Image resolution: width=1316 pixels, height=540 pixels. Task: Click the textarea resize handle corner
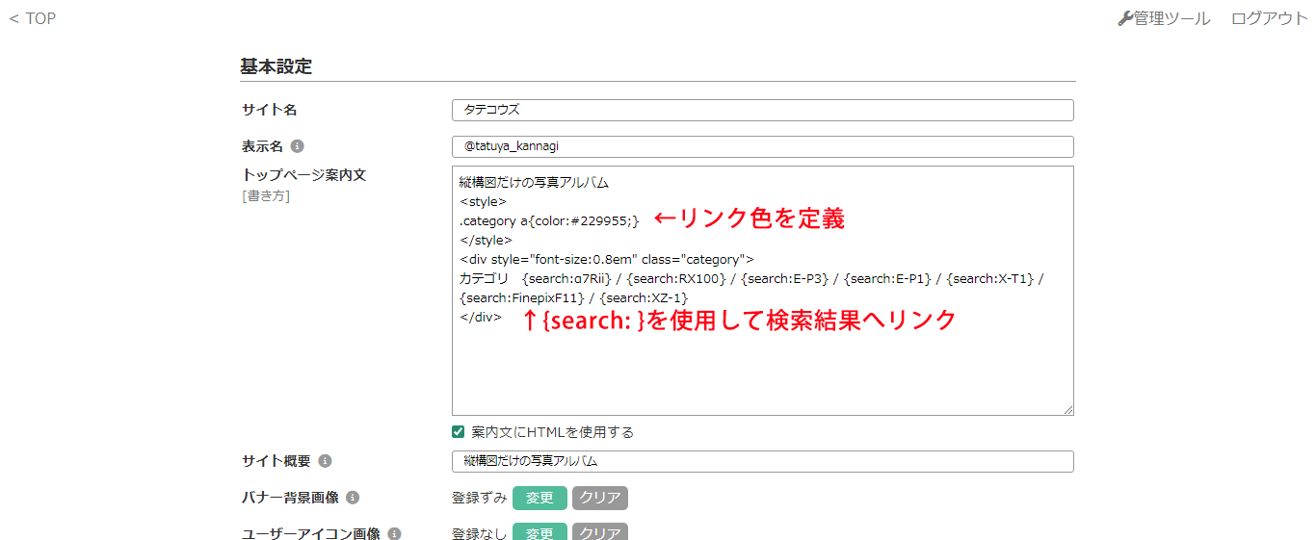pos(1067,409)
